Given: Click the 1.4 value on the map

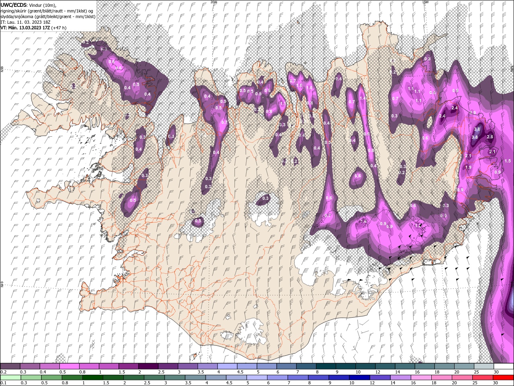Looking at the screenshot, I should tap(363, 98).
